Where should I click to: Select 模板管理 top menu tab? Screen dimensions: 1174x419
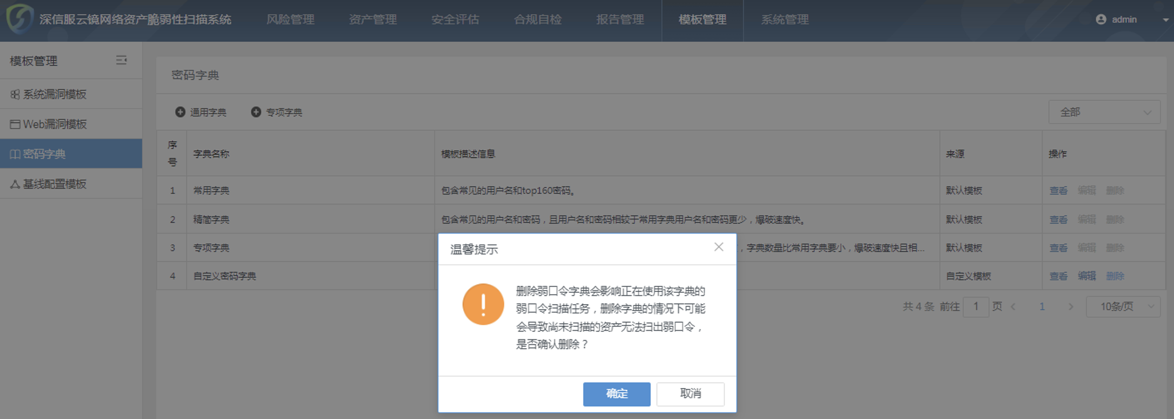click(702, 20)
